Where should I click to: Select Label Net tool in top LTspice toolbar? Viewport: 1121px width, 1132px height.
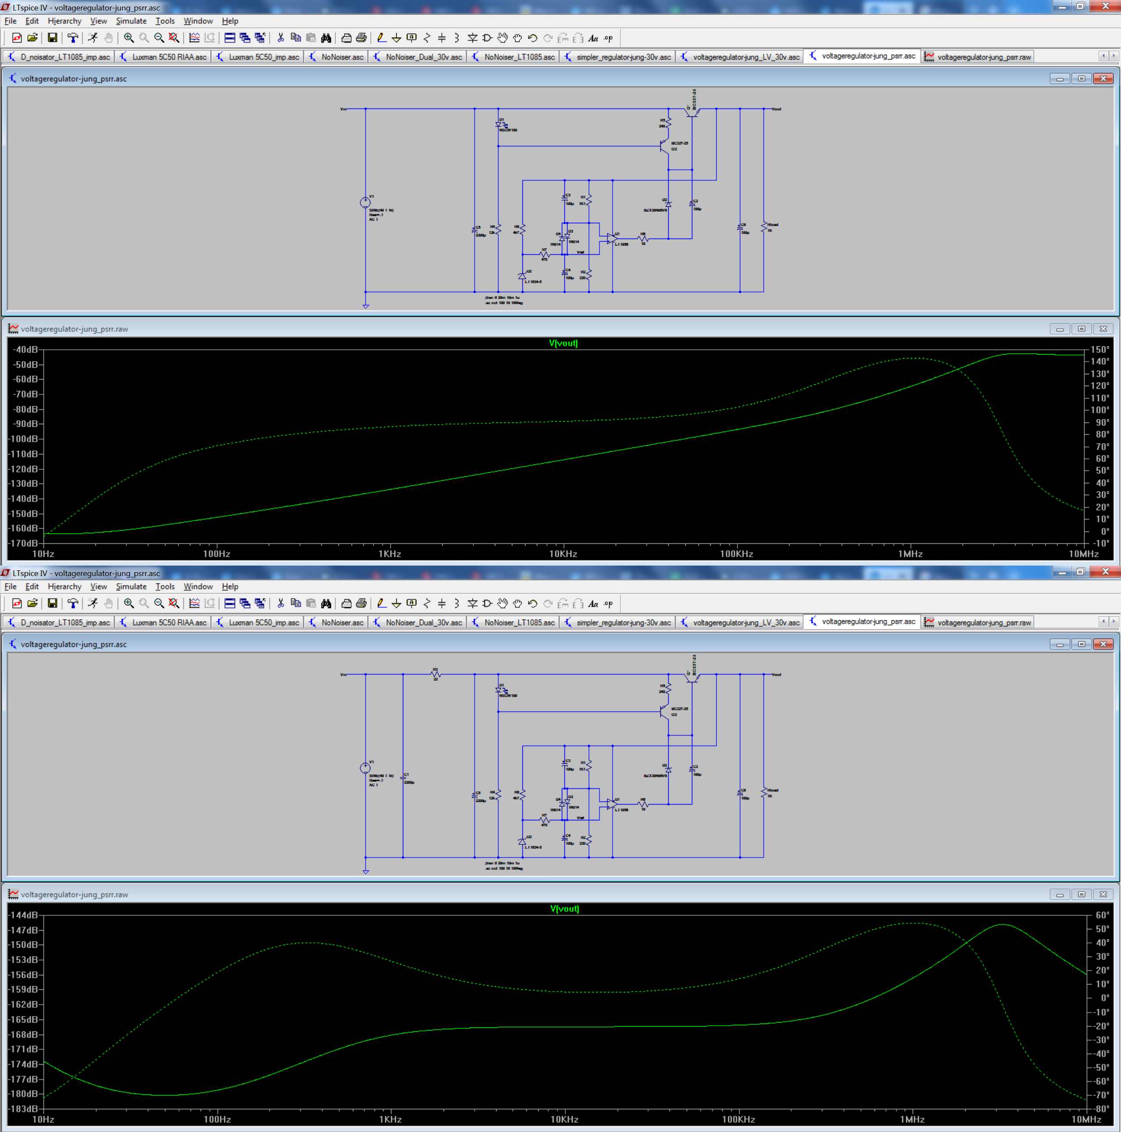coord(412,38)
